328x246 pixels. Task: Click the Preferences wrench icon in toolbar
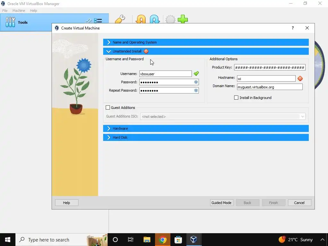pyautogui.click(x=120, y=19)
